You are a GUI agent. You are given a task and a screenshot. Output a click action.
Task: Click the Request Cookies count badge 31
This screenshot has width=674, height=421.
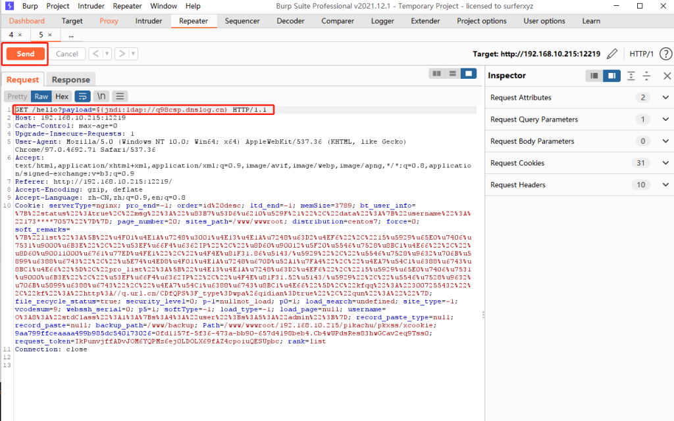(x=640, y=163)
